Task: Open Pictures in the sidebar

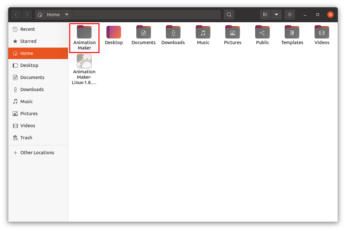Action: [x=38, y=114]
